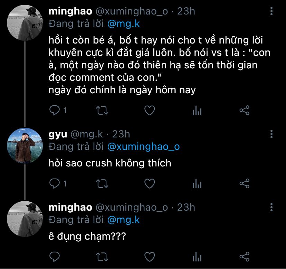This screenshot has width=286, height=269.
Task: Like minghao's "ê đụng chạm???" tweet
Action: pyautogui.click(x=149, y=257)
